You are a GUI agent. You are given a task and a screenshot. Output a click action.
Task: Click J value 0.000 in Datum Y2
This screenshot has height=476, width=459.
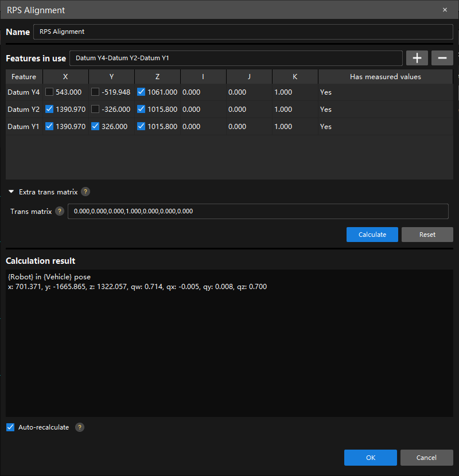point(238,110)
